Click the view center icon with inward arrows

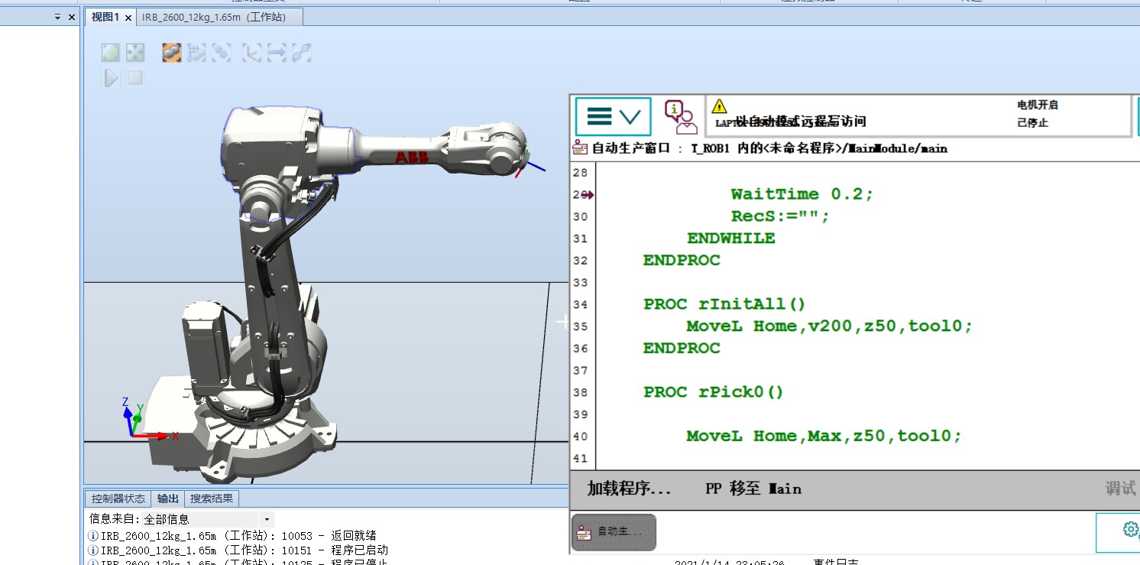[x=135, y=52]
